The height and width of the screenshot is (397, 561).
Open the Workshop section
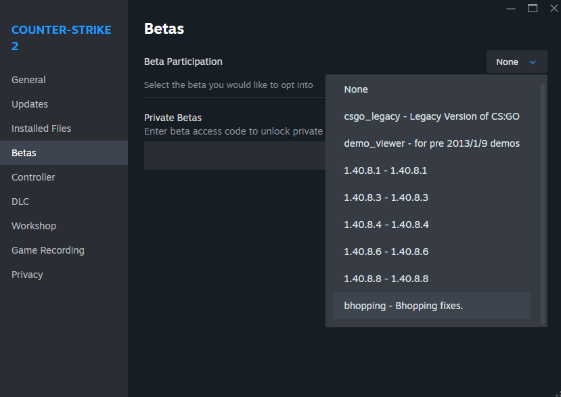(x=64, y=226)
